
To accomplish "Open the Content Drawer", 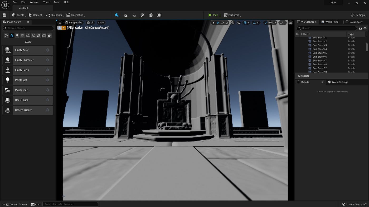I will click(x=15, y=204).
